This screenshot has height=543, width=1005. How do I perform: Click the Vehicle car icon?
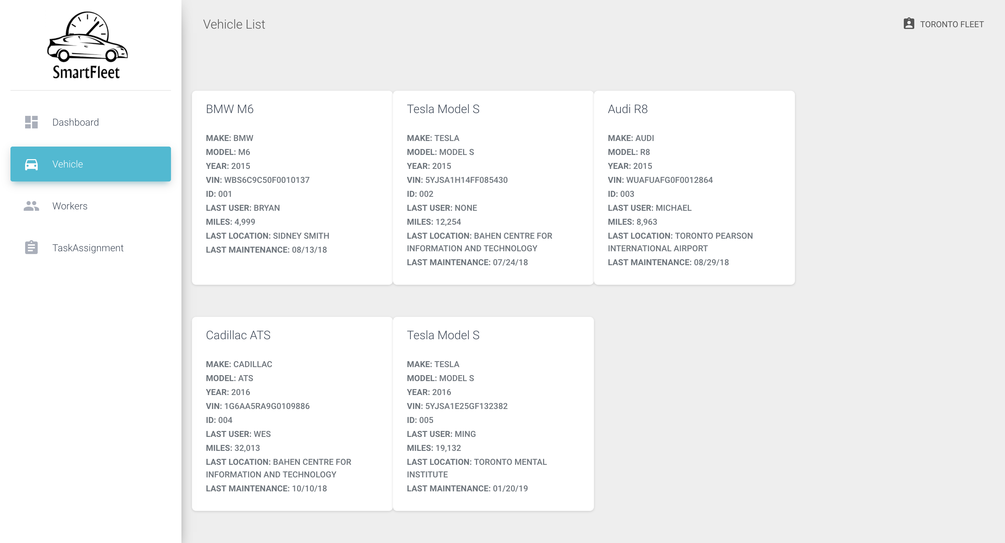tap(31, 164)
